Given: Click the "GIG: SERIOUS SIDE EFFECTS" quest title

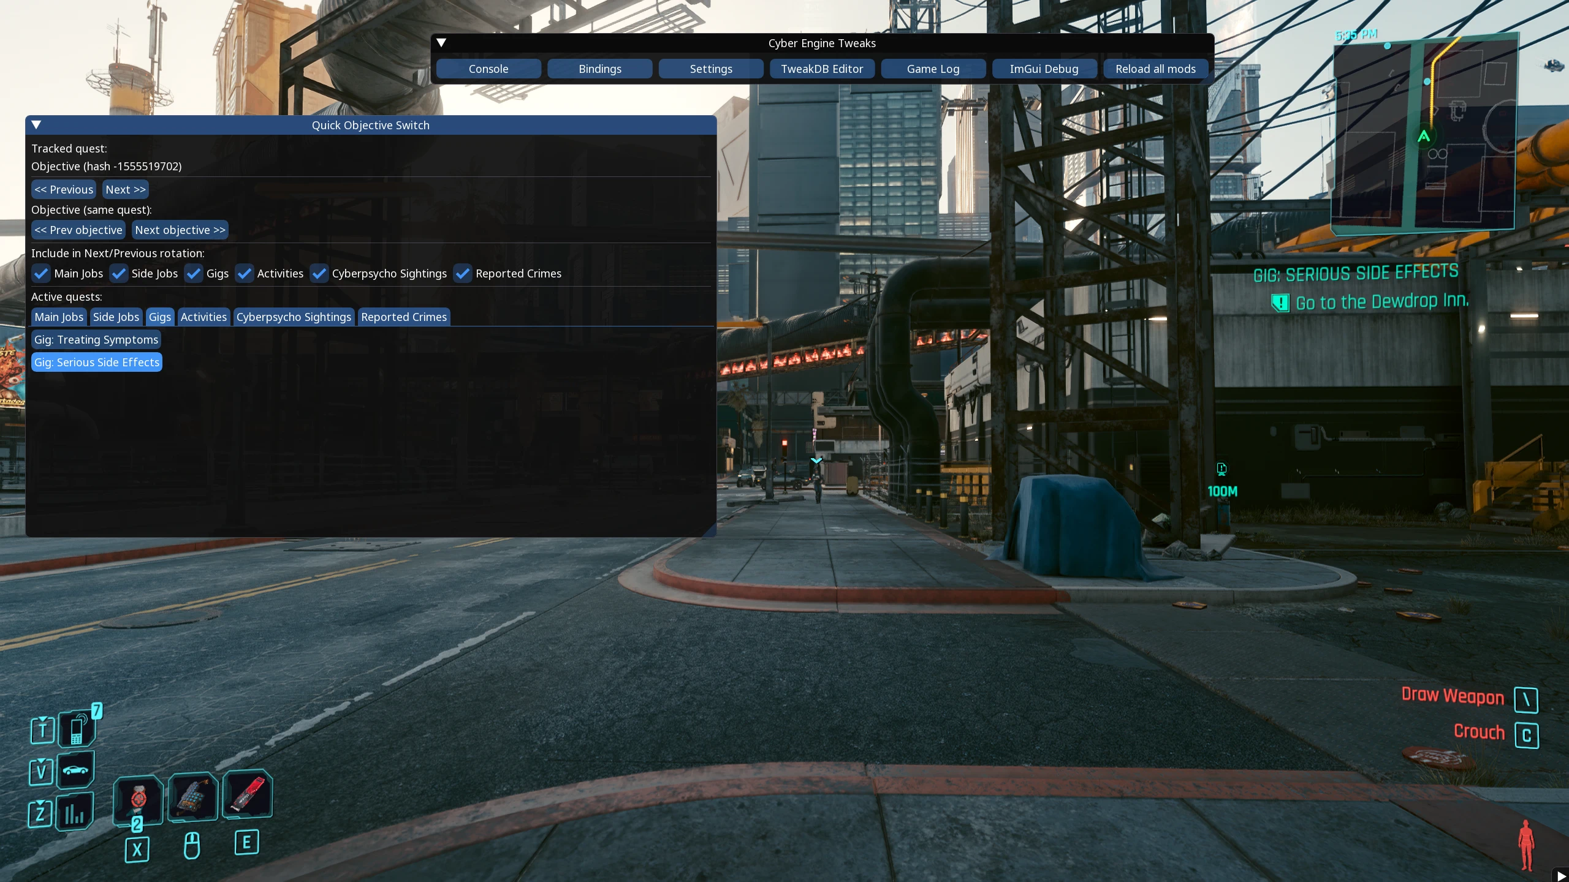Looking at the screenshot, I should point(1356,273).
